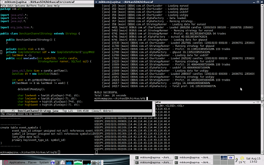Screen dimensions: 264x165
Task: Click the SVN:4538 mode line indicator
Action: (83, 111)
